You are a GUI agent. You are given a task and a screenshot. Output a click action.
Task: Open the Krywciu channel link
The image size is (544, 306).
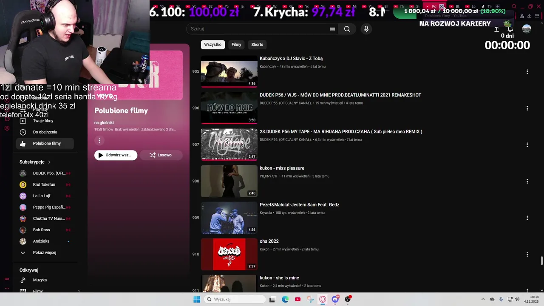(266, 213)
